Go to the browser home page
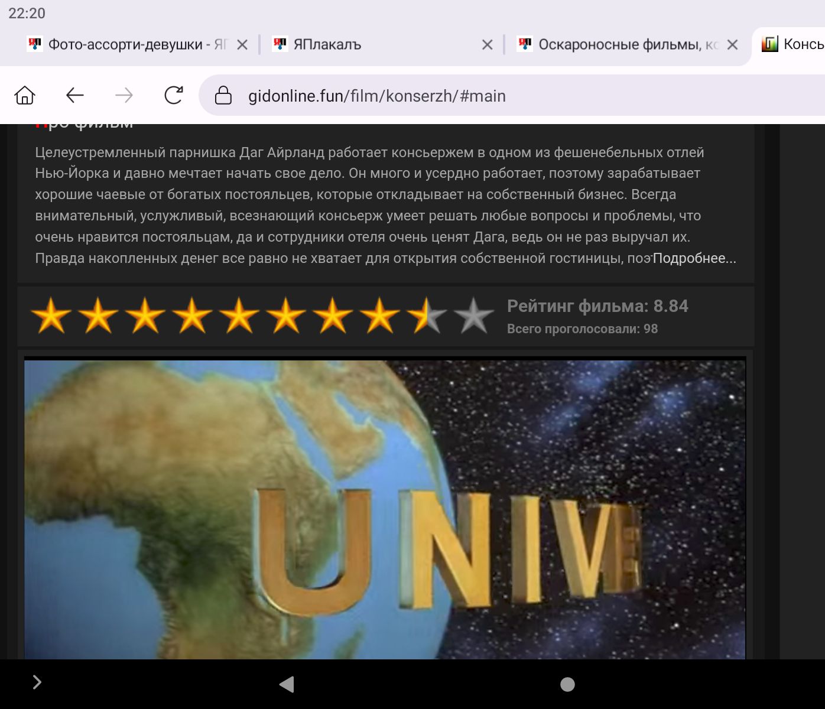Screen dimensions: 825x709 pos(25,95)
